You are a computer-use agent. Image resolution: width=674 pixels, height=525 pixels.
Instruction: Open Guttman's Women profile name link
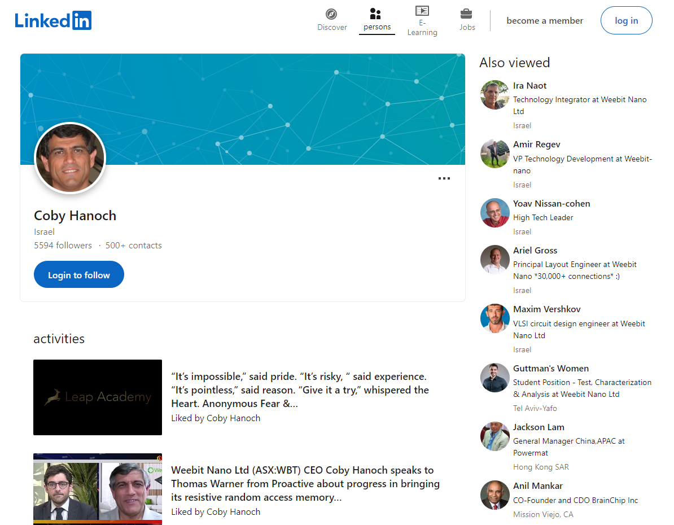(550, 369)
